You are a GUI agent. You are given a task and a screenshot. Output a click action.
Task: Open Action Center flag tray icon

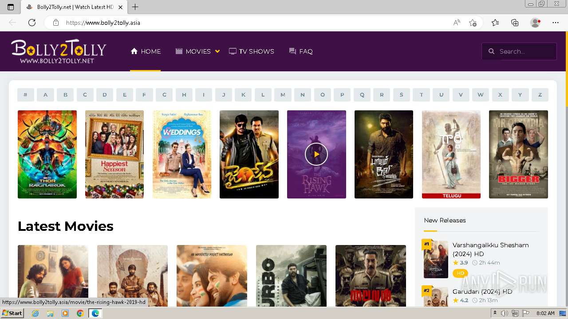tap(525, 313)
